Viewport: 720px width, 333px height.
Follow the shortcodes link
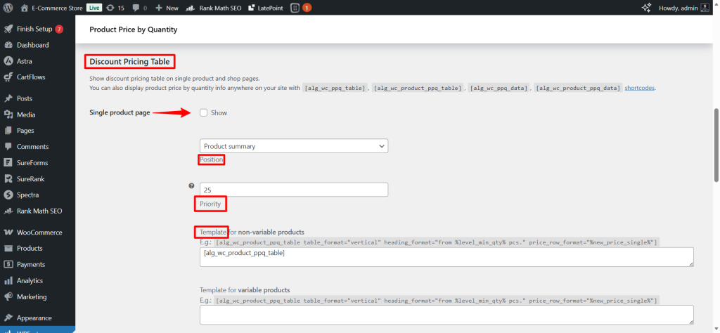[640, 88]
